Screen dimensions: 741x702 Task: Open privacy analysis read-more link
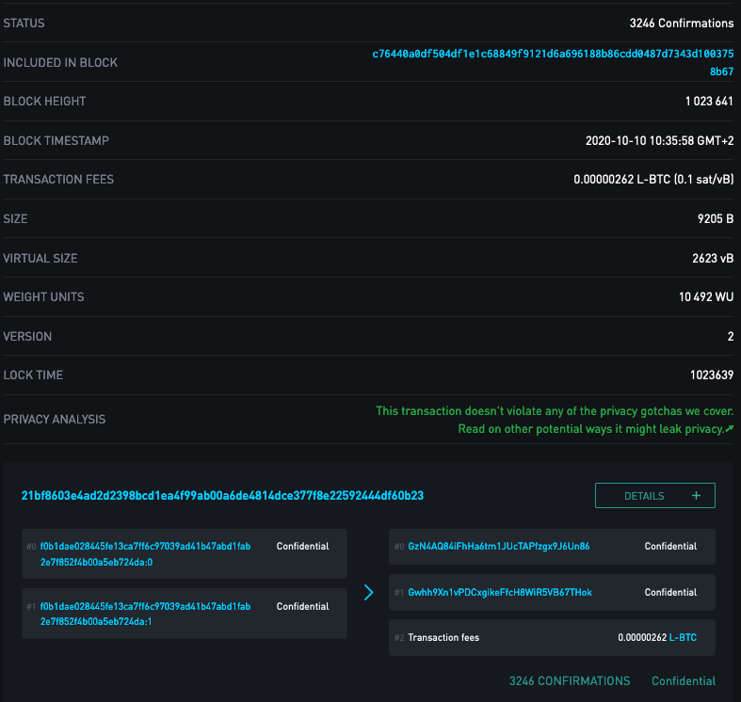595,429
